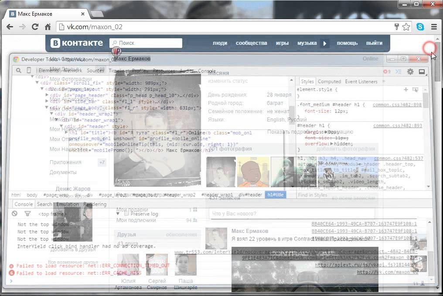Open the Chrome hamburger menu

[434, 27]
